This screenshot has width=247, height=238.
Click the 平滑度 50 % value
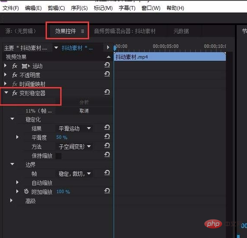(x=62, y=137)
